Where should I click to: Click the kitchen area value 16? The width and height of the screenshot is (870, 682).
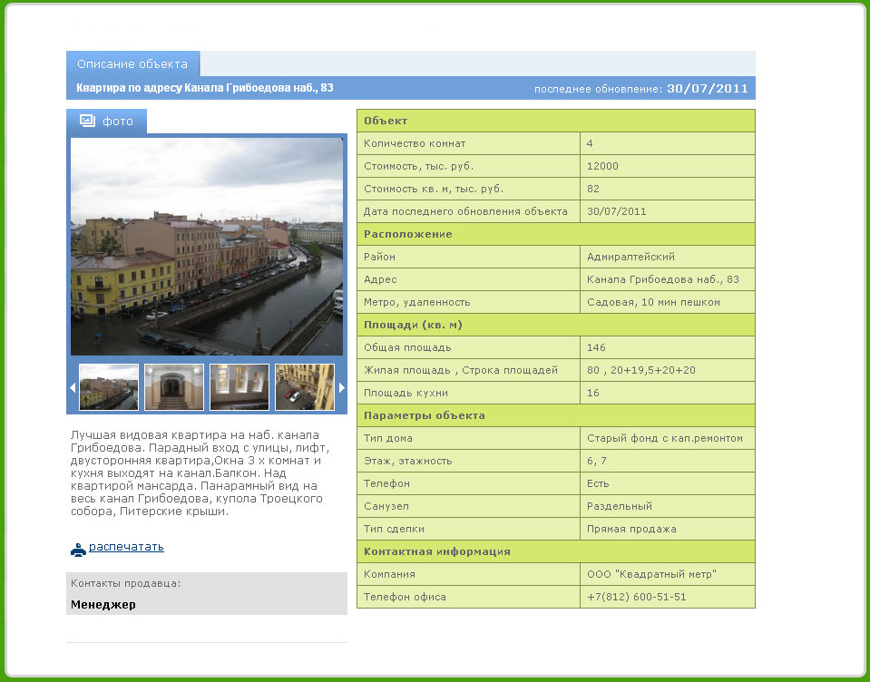pyautogui.click(x=593, y=393)
